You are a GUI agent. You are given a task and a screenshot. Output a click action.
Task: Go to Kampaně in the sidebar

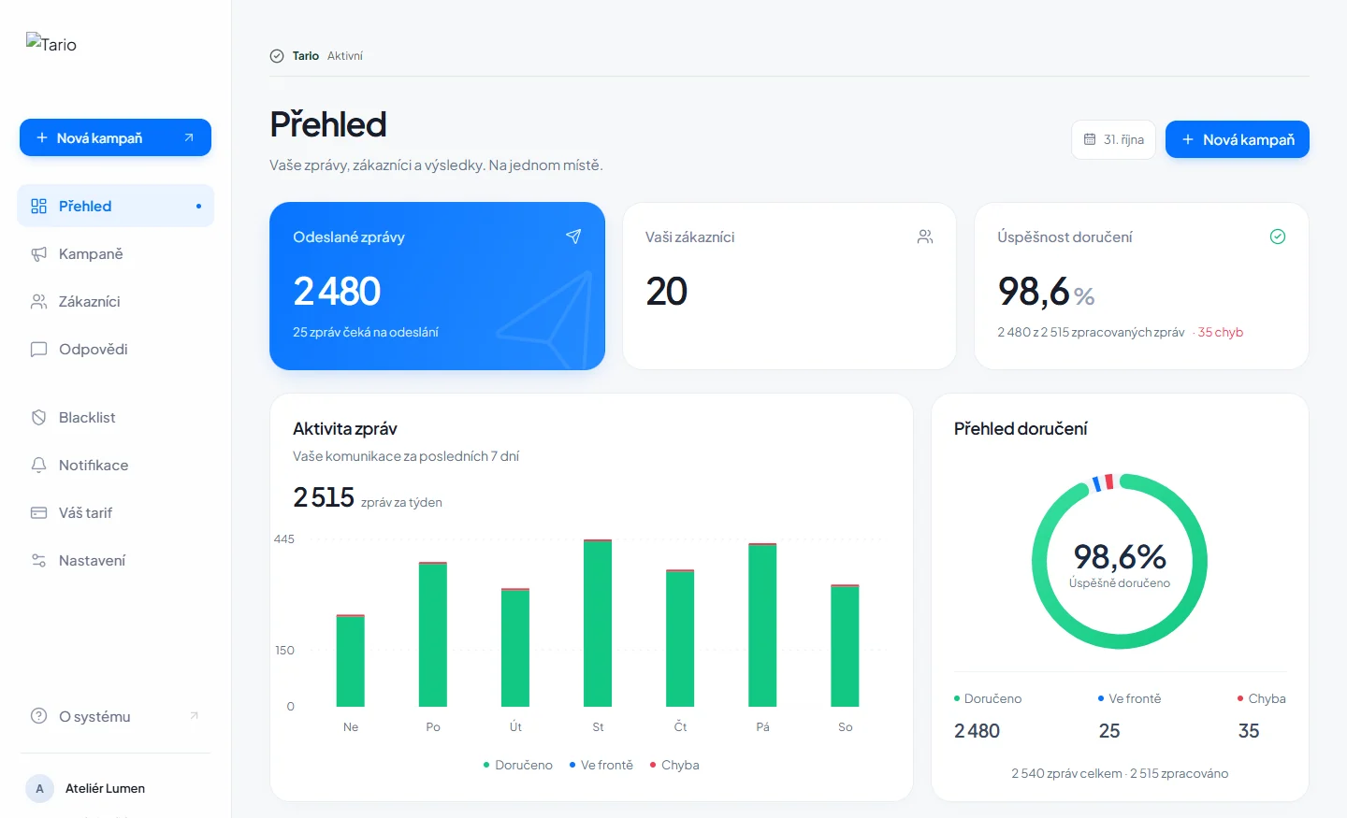point(115,253)
